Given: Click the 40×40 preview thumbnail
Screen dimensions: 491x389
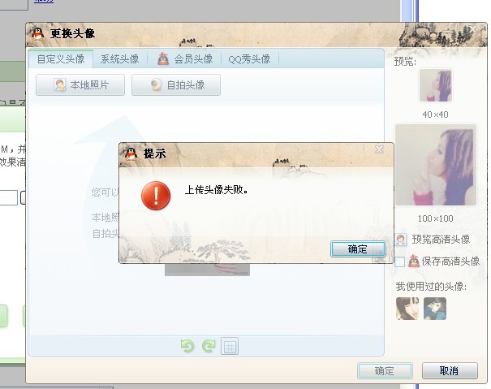Looking at the screenshot, I should 436,85.
